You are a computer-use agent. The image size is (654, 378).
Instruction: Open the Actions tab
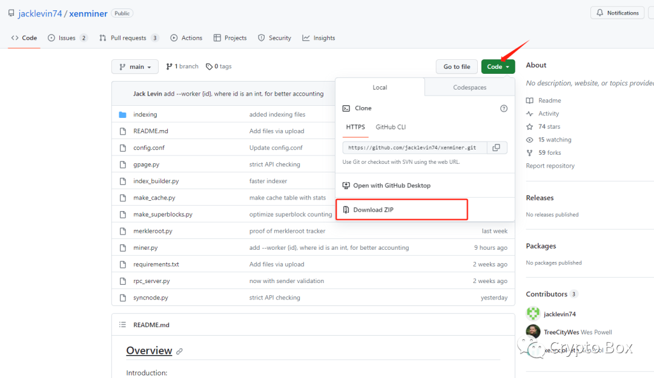point(187,38)
